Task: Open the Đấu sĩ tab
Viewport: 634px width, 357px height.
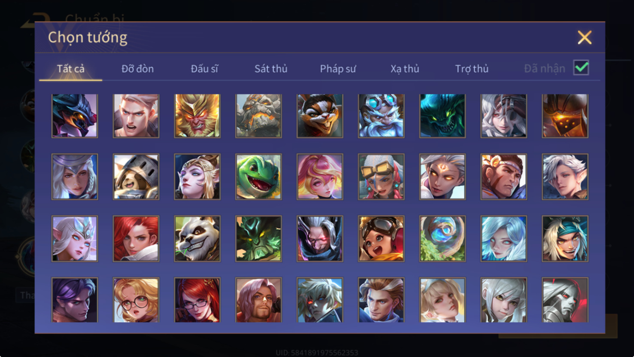Action: 204,69
